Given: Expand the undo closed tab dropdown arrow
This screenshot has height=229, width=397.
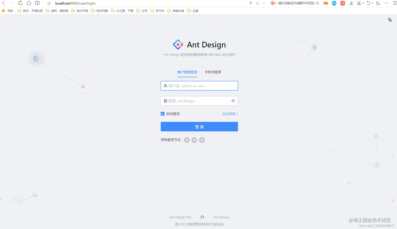Looking at the screenshot, I should point(372,3).
